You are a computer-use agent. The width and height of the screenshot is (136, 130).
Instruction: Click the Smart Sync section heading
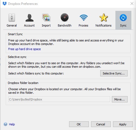click(x=15, y=34)
